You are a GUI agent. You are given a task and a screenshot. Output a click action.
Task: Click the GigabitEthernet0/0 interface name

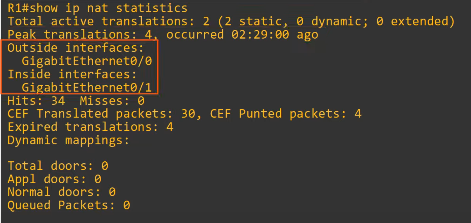pyautogui.click(x=87, y=61)
